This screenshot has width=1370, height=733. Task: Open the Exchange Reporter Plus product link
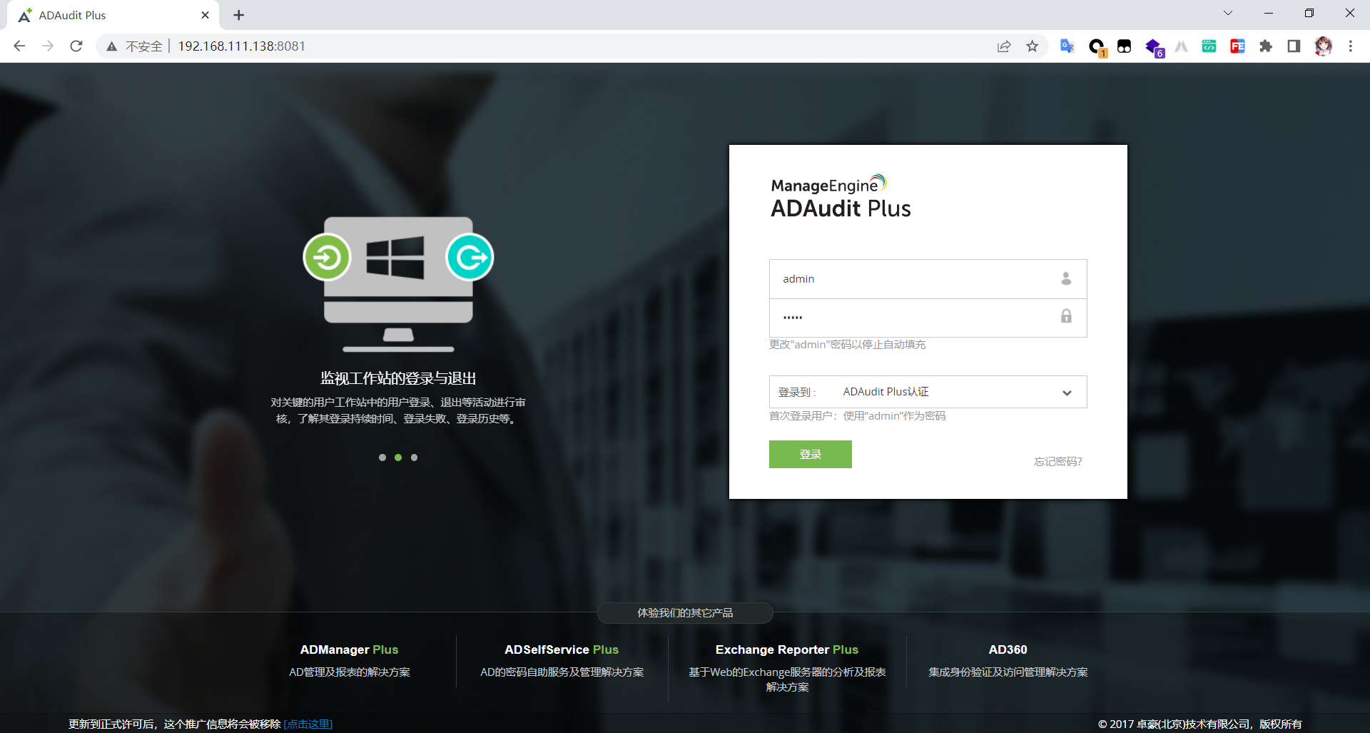point(787,649)
